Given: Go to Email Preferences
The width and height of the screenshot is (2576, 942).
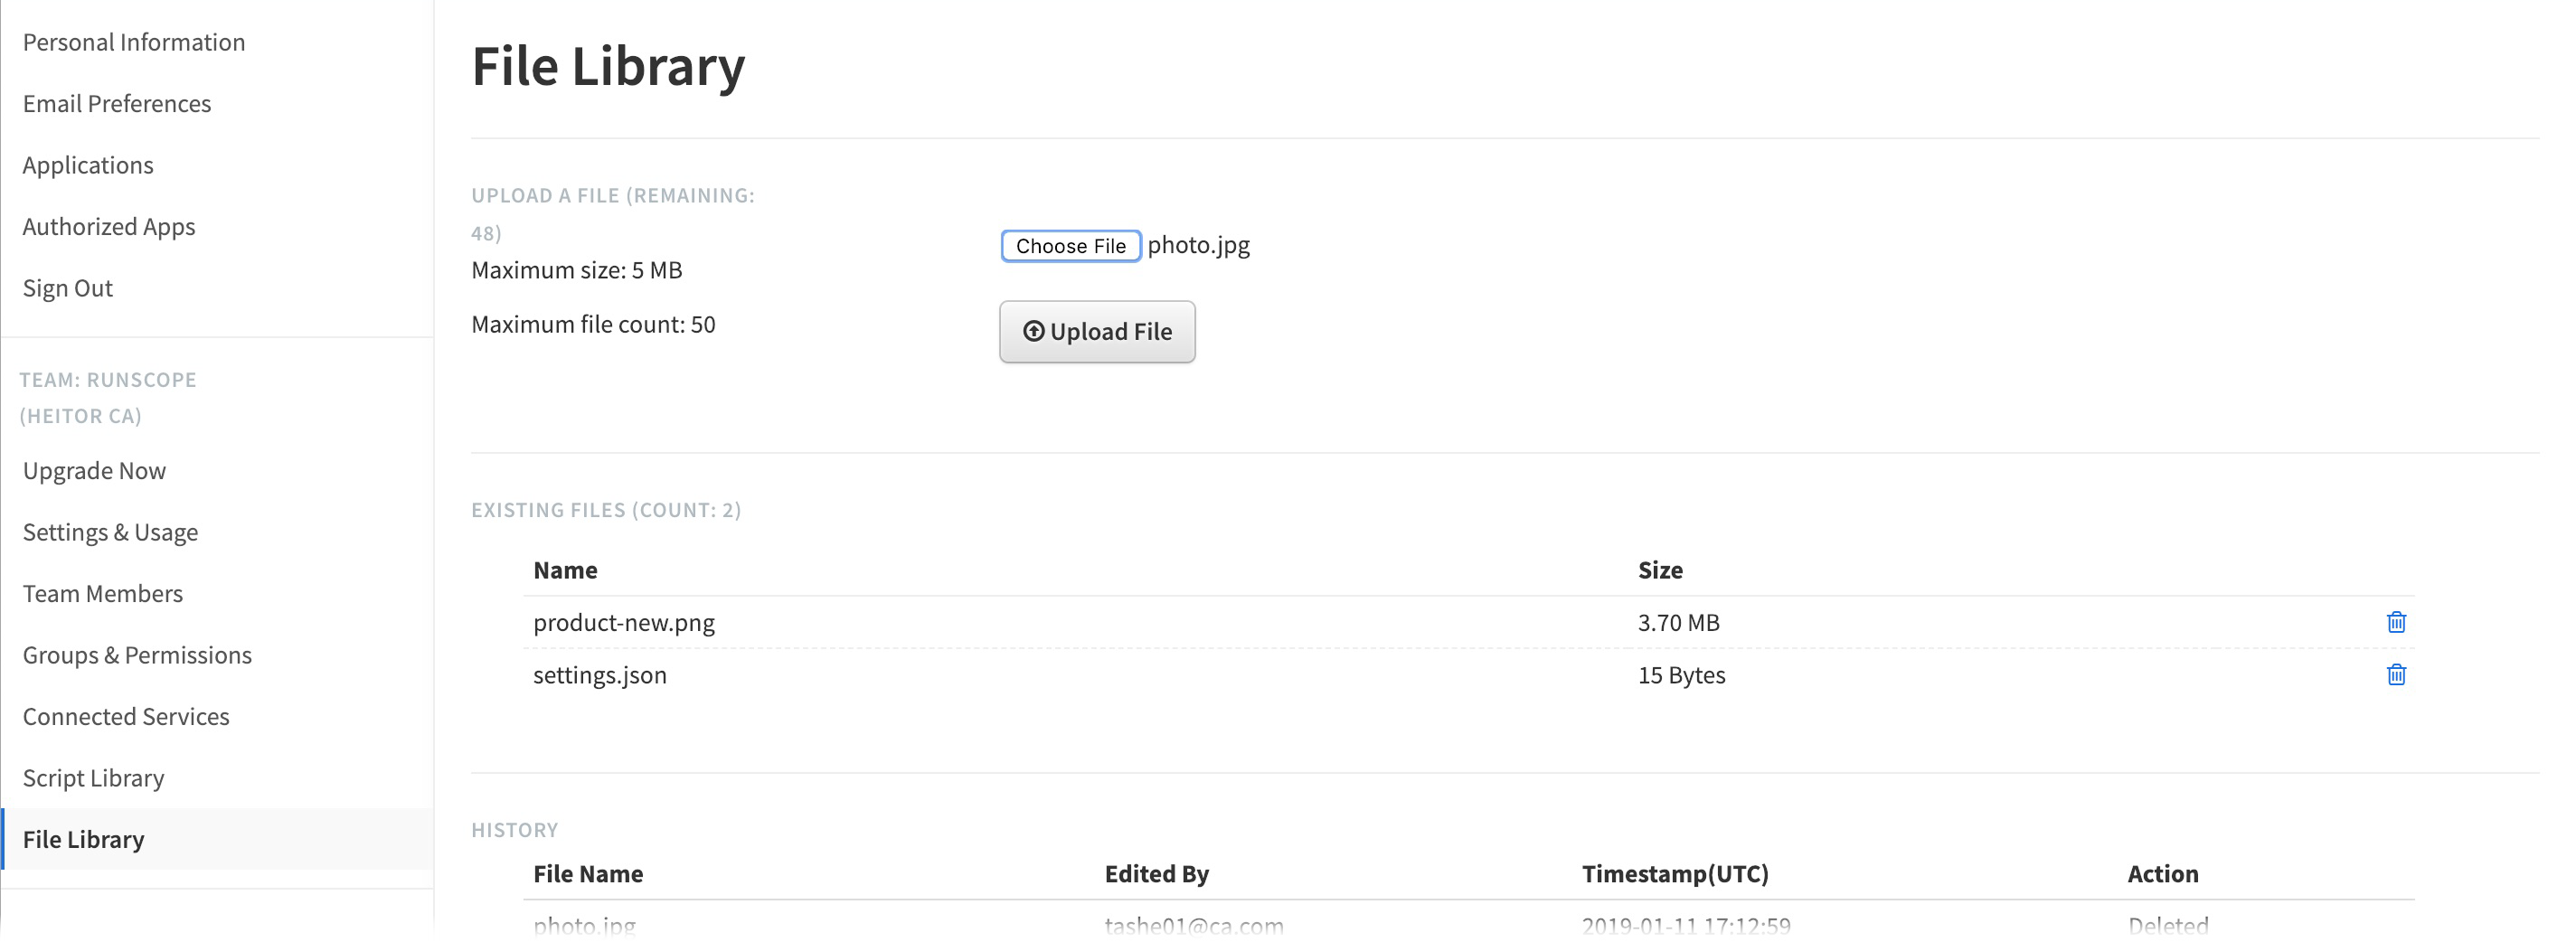Looking at the screenshot, I should [x=117, y=104].
